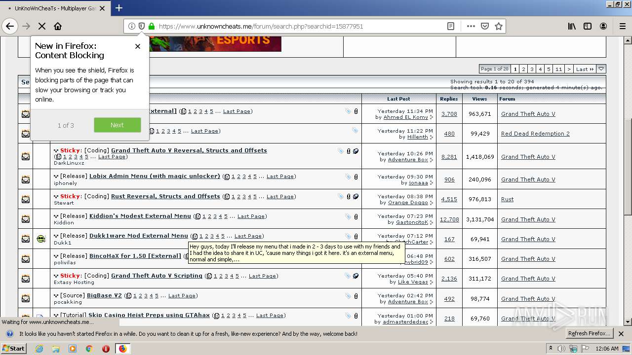Open the BigBase V2 source thread

tap(104, 295)
